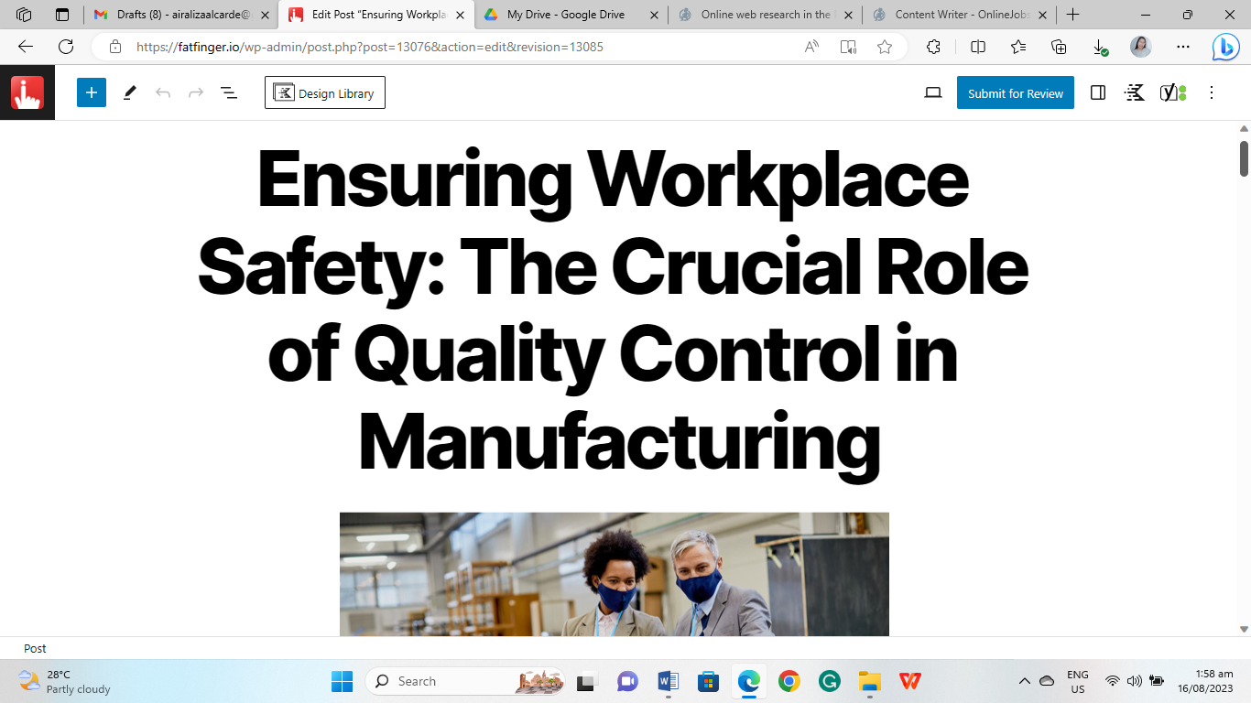Click the scrollbar down arrow

pyautogui.click(x=1244, y=629)
